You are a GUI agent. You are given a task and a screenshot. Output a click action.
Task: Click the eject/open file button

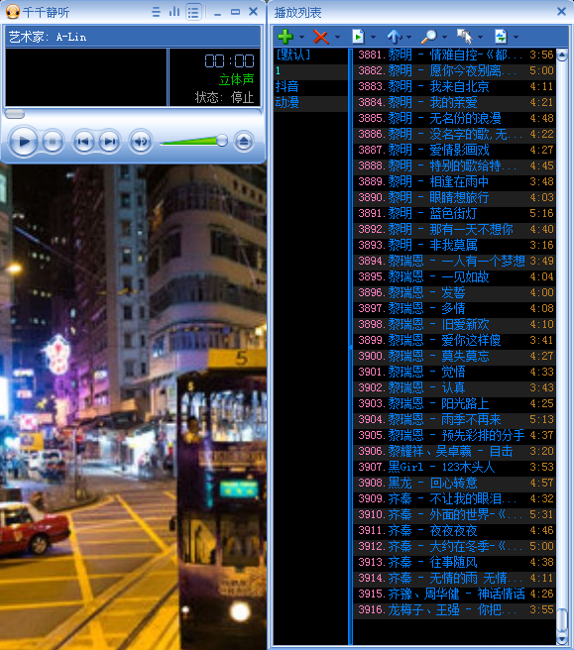click(x=244, y=142)
